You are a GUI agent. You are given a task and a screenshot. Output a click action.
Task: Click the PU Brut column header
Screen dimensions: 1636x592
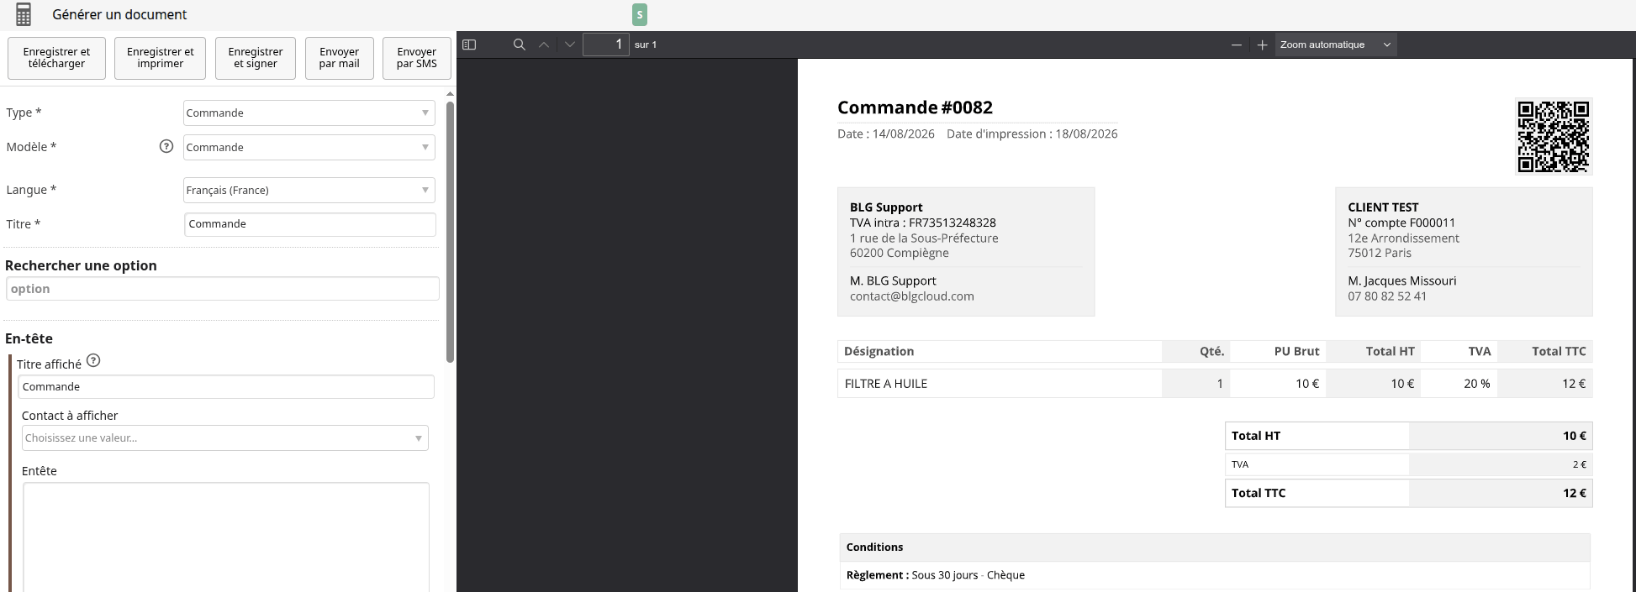pyautogui.click(x=1296, y=351)
